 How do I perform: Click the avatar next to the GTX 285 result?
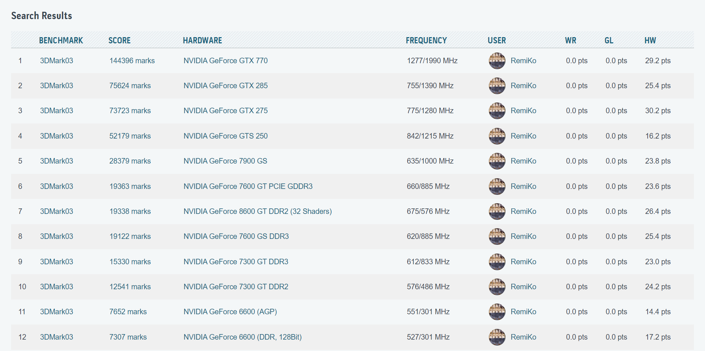pyautogui.click(x=497, y=86)
